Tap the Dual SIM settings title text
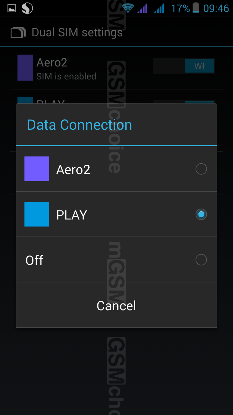This screenshot has height=415, width=233. tap(77, 32)
